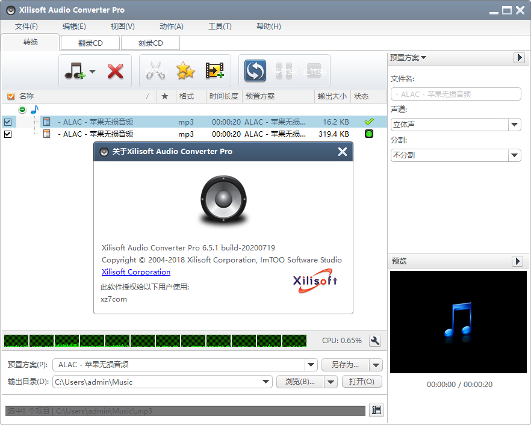The width and height of the screenshot is (531, 425).
Task: Open the scissors Clip tool
Action: (155, 71)
